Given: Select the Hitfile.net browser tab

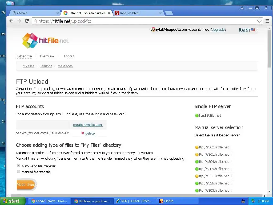Looking at the screenshot, I should click(87, 13).
